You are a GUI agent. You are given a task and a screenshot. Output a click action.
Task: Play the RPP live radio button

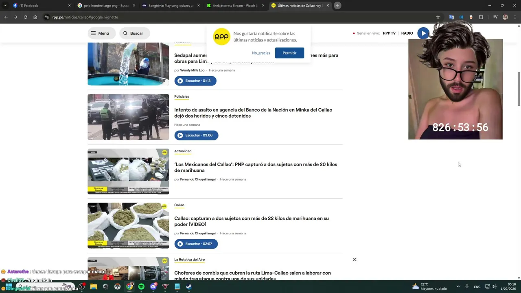coord(423,33)
